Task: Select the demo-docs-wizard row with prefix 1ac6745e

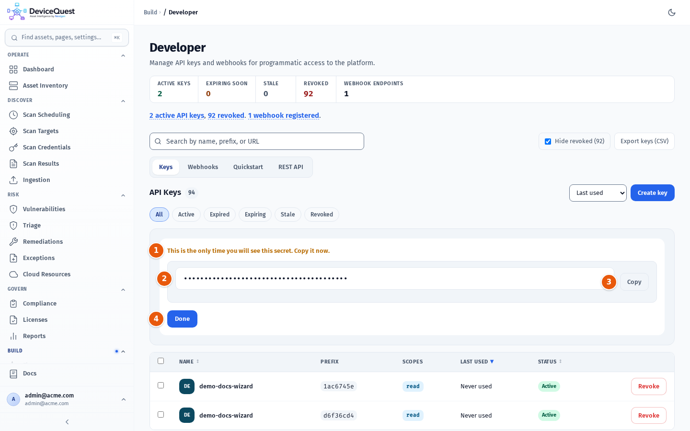Action: point(161,386)
